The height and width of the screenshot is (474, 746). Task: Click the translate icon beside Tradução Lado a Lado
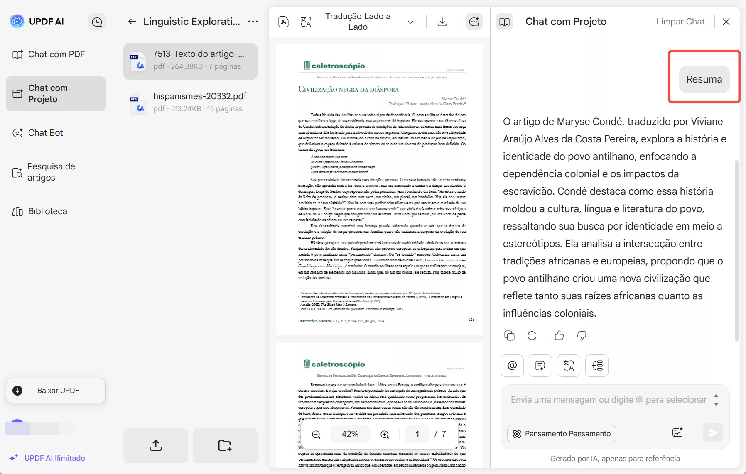pyautogui.click(x=306, y=22)
